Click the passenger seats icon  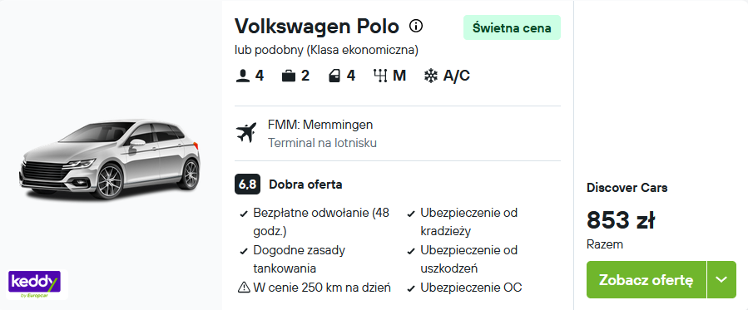pos(243,76)
